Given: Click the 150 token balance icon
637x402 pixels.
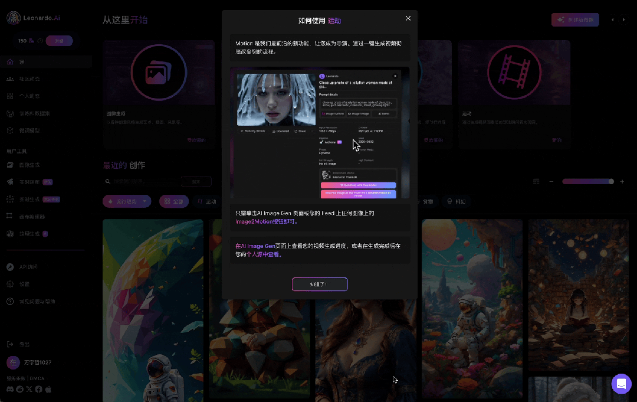Looking at the screenshot, I should [x=31, y=41].
